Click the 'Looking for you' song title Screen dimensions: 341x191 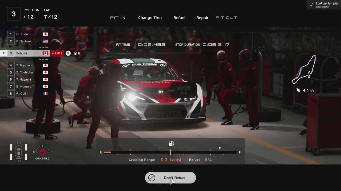327,3
